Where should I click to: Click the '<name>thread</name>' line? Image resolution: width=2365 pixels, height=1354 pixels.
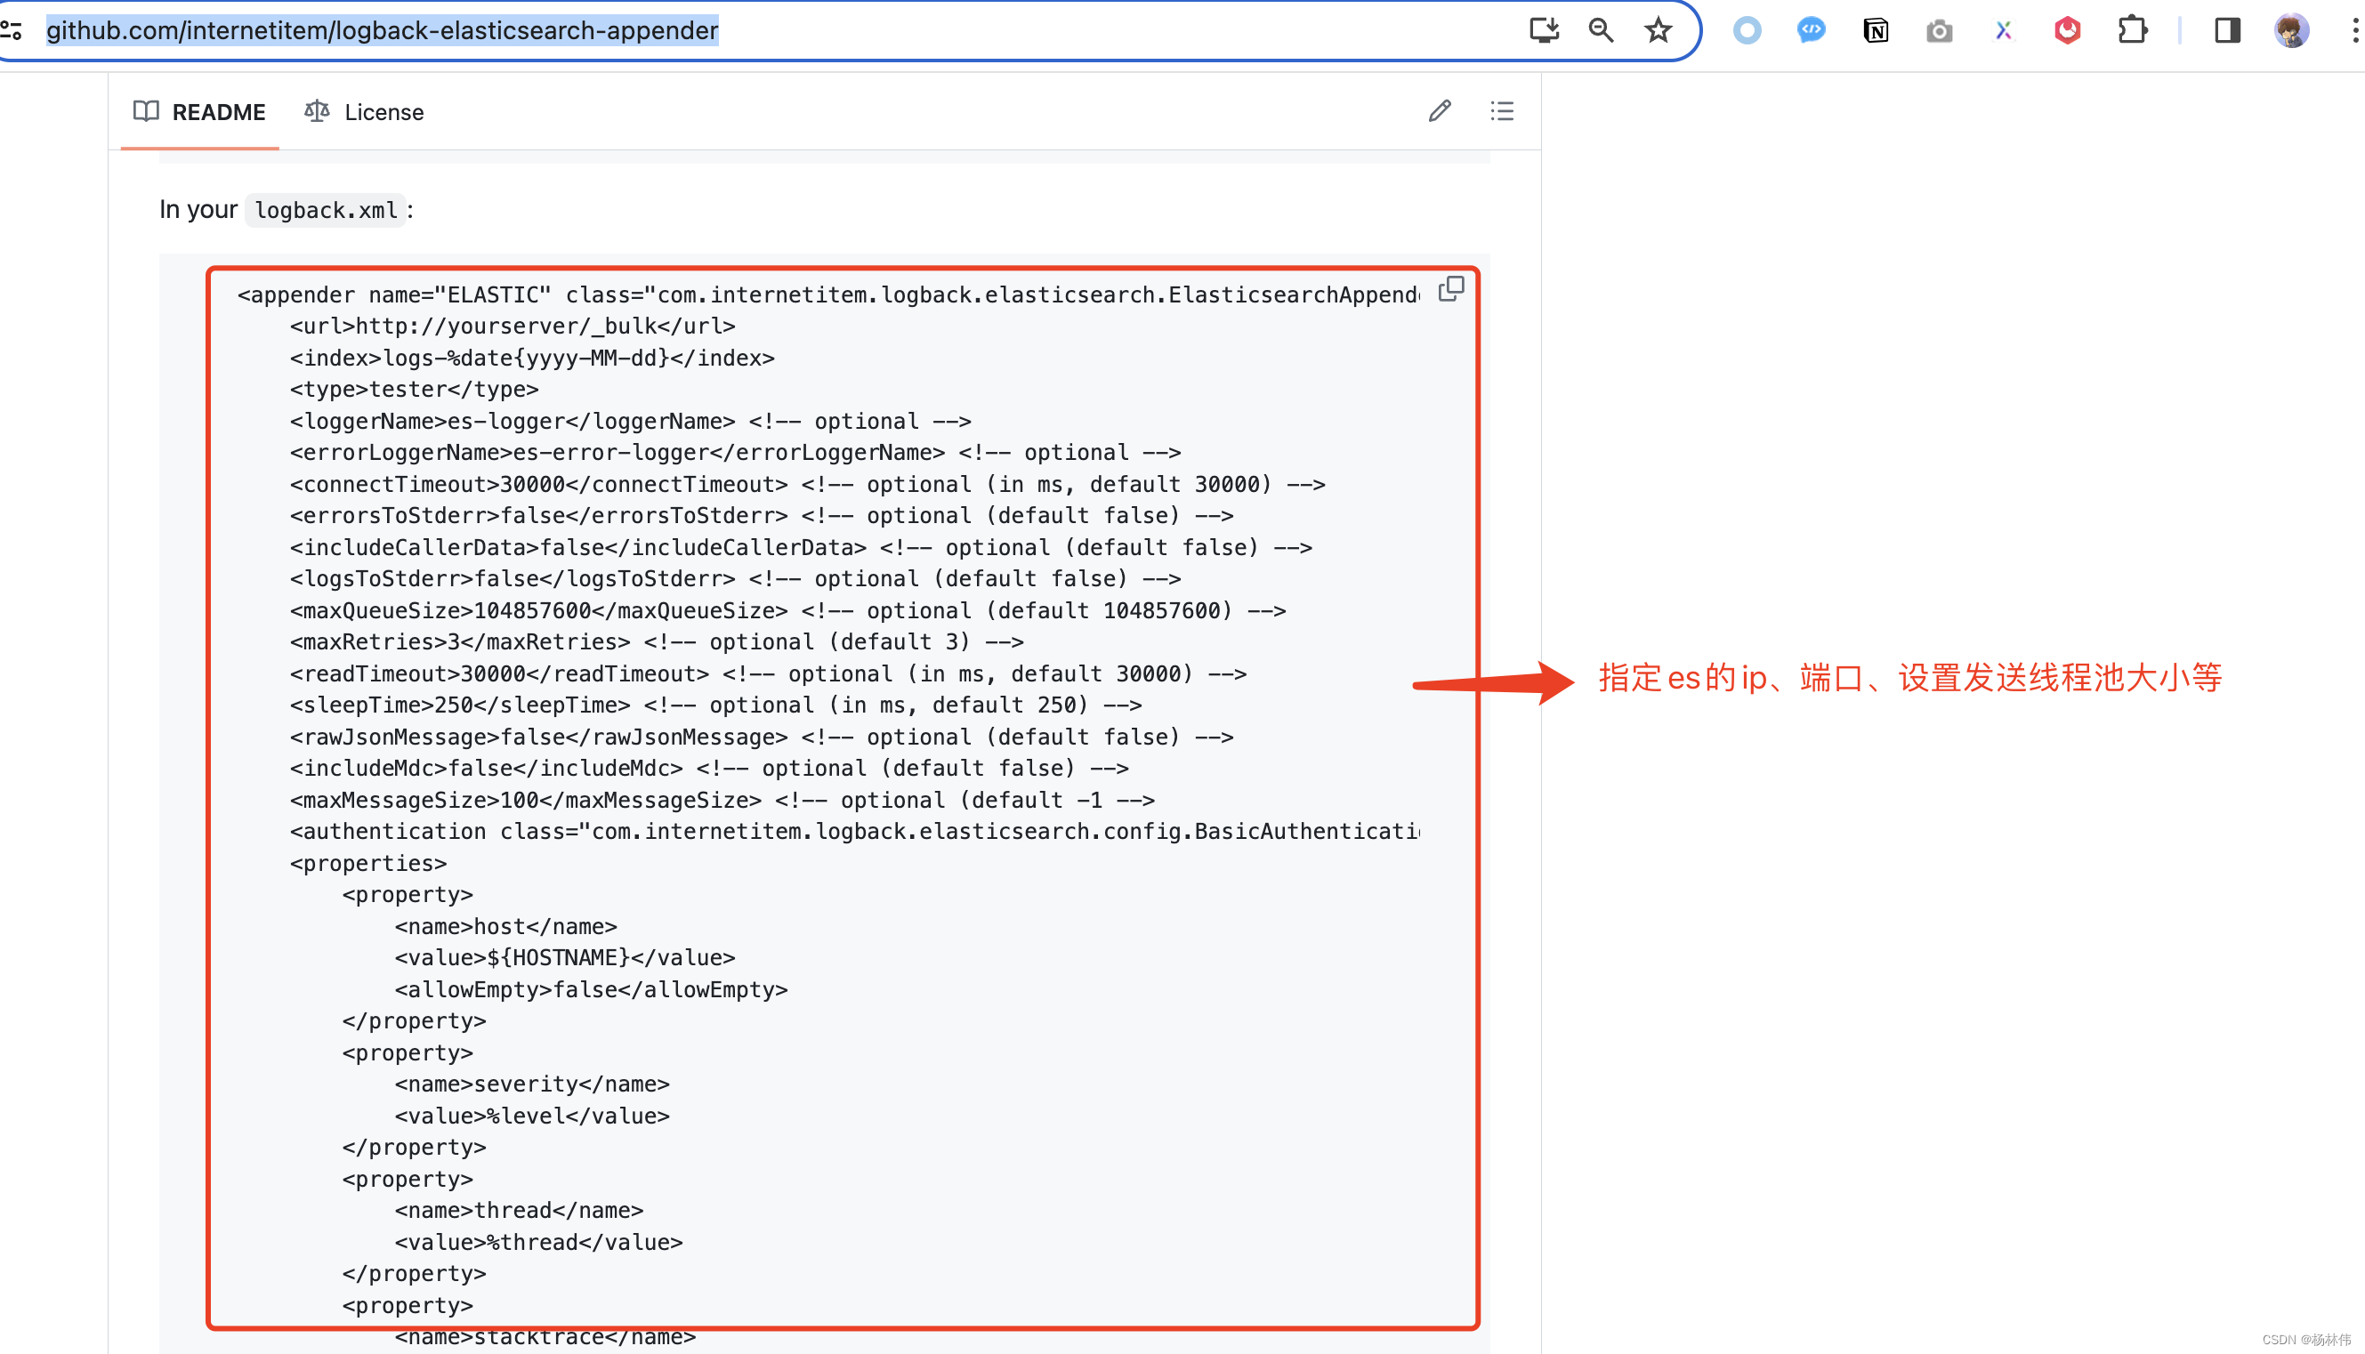click(519, 1212)
